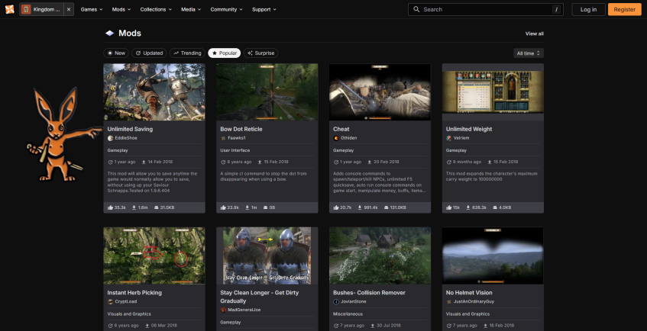647x331 pixels.
Task: Click the Kingdom Come game thumbnail icon
Action: [x=27, y=9]
